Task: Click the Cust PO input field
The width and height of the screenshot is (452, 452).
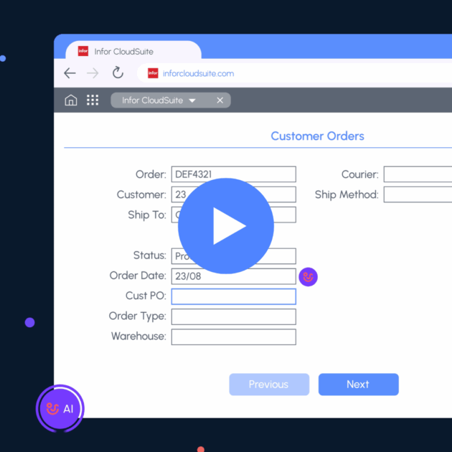Action: (x=233, y=296)
